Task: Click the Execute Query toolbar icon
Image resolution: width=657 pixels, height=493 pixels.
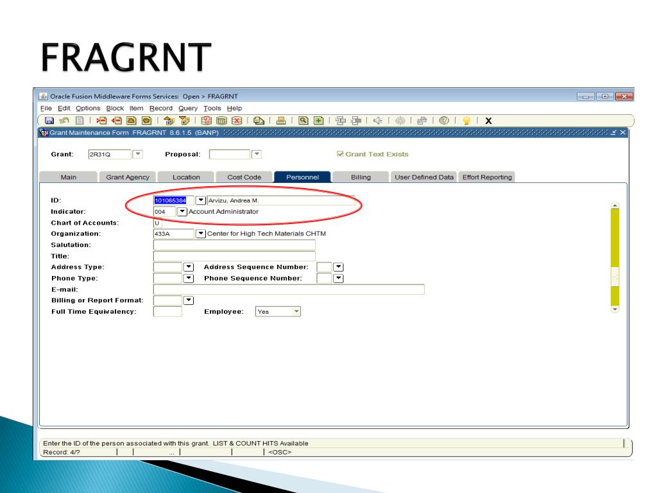Action: point(221,121)
